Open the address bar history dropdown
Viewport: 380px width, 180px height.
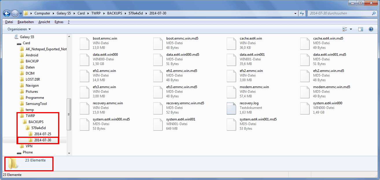pos(295,13)
